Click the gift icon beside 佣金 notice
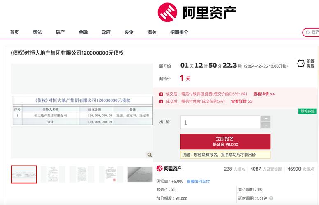The width and height of the screenshot is (319, 205). point(161,101)
